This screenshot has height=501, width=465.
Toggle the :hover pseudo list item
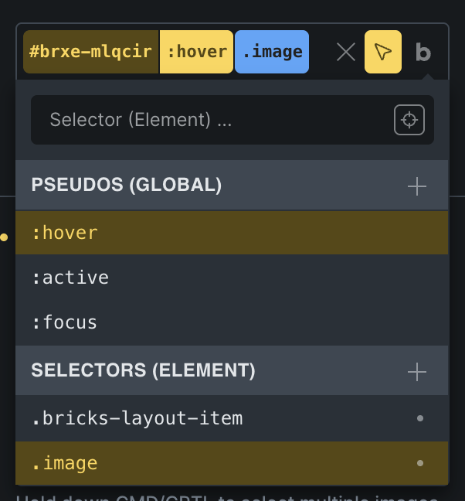coord(232,233)
